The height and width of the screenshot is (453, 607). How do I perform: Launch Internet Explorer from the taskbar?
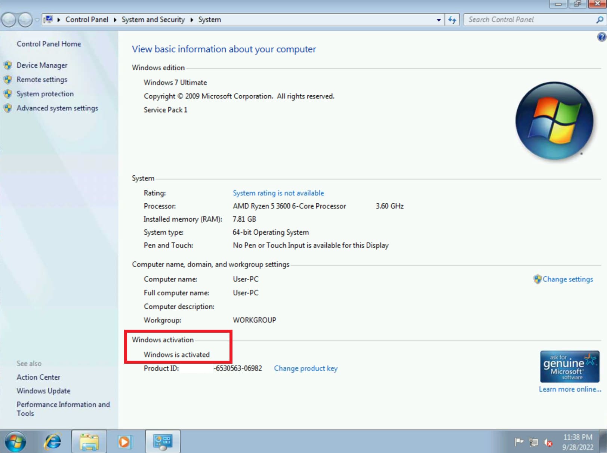(x=53, y=441)
